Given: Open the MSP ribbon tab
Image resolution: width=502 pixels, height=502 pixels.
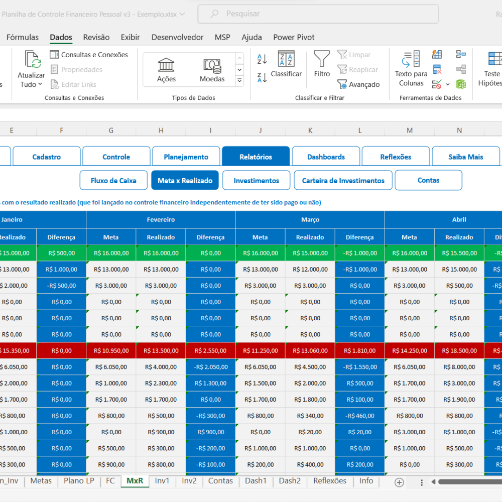Looking at the screenshot, I should tap(222, 37).
